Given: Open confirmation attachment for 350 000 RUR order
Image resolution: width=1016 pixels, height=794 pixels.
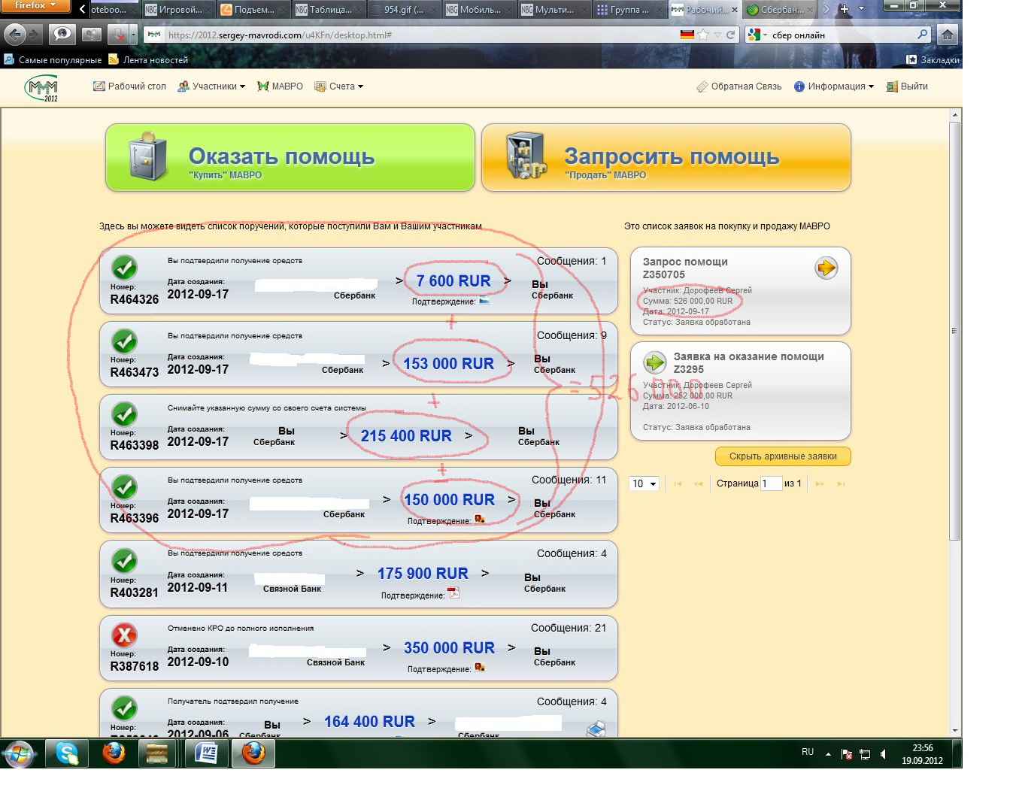Looking at the screenshot, I should 479,668.
